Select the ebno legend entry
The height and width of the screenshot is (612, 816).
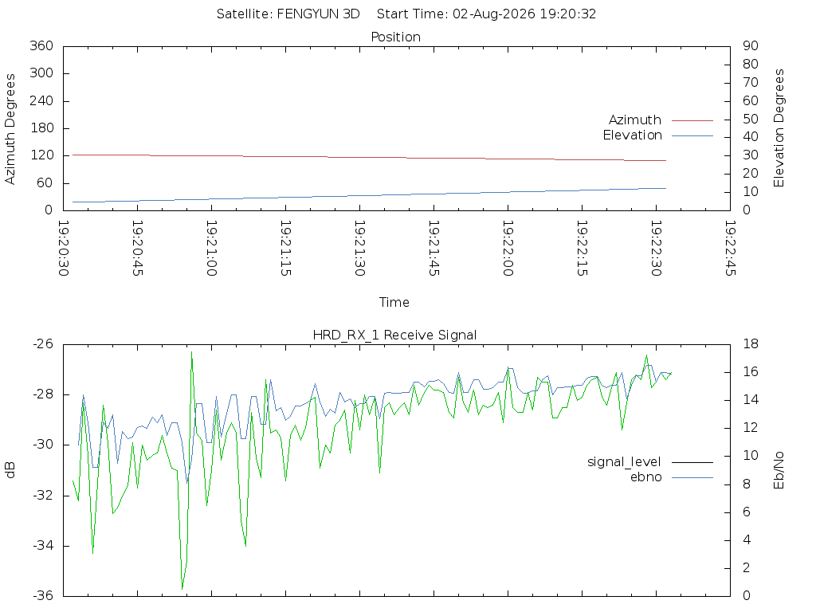[645, 477]
